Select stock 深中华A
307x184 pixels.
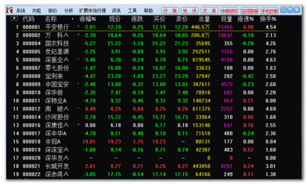[56, 133]
